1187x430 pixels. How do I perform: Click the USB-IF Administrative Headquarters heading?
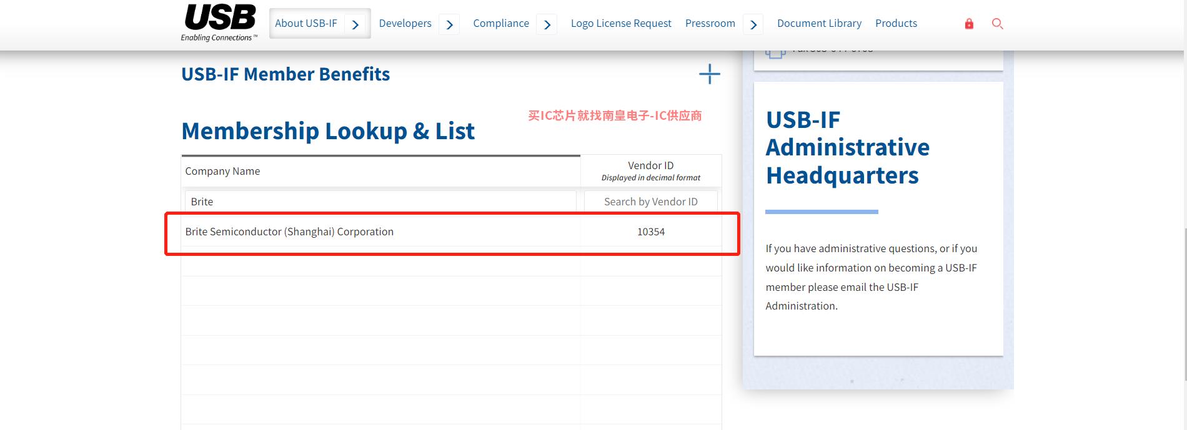[x=848, y=147]
